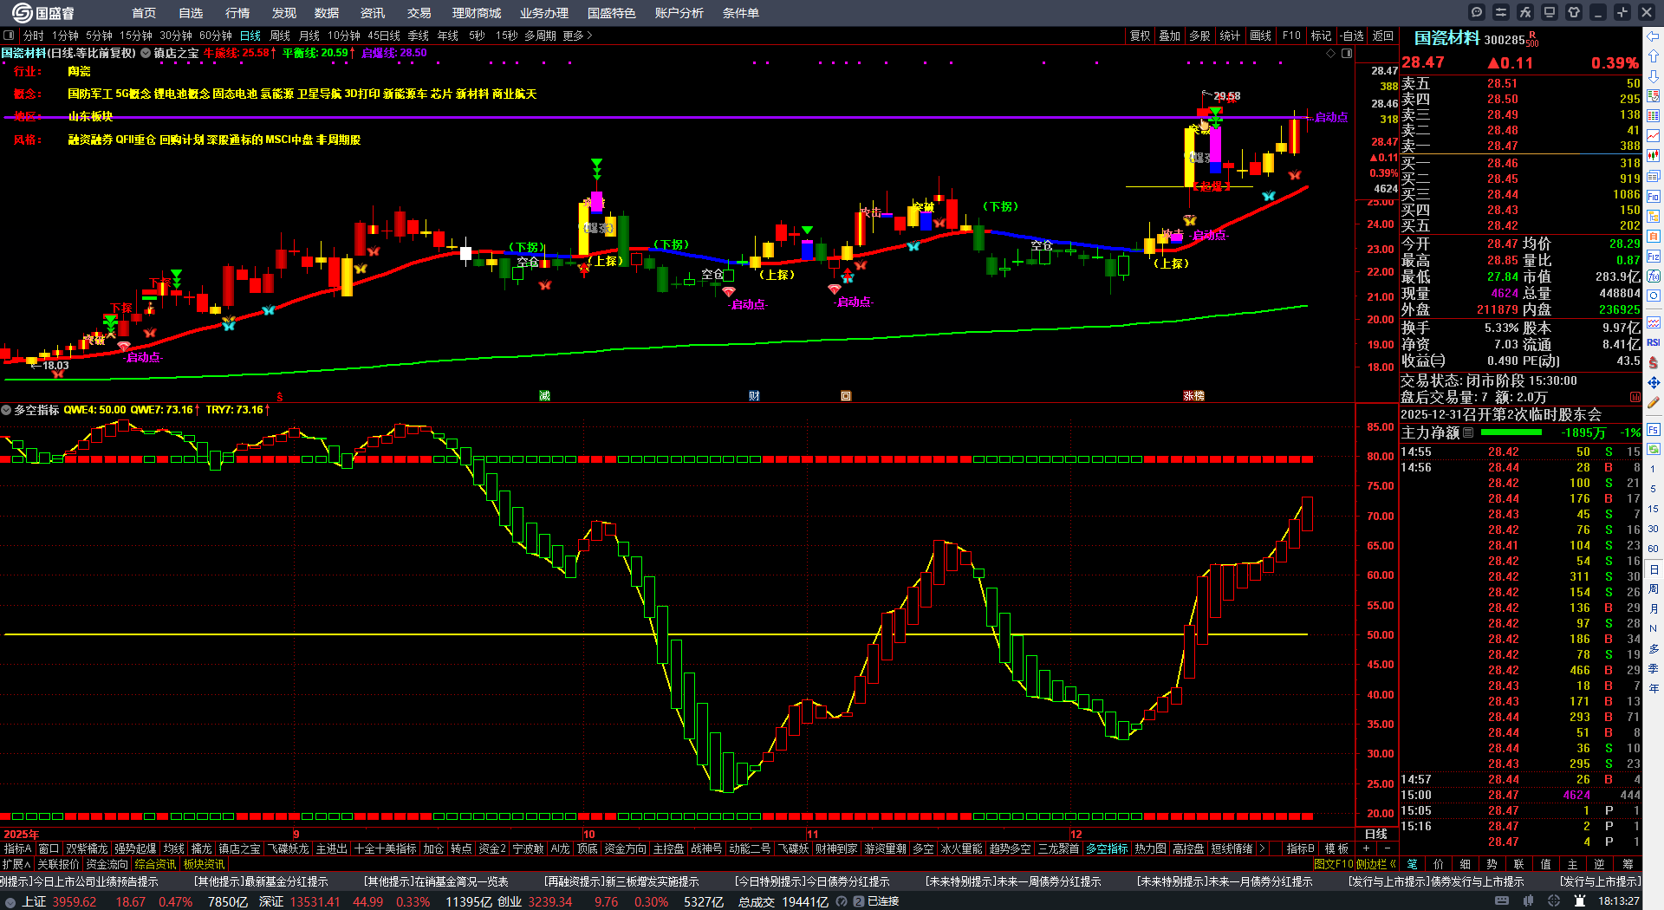Click the 关联报价 bottom panel tab
1664x910 pixels.
click(x=58, y=864)
